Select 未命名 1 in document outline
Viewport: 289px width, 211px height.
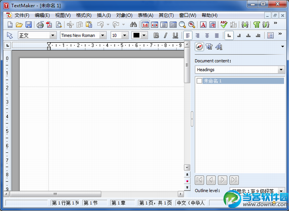243,81
